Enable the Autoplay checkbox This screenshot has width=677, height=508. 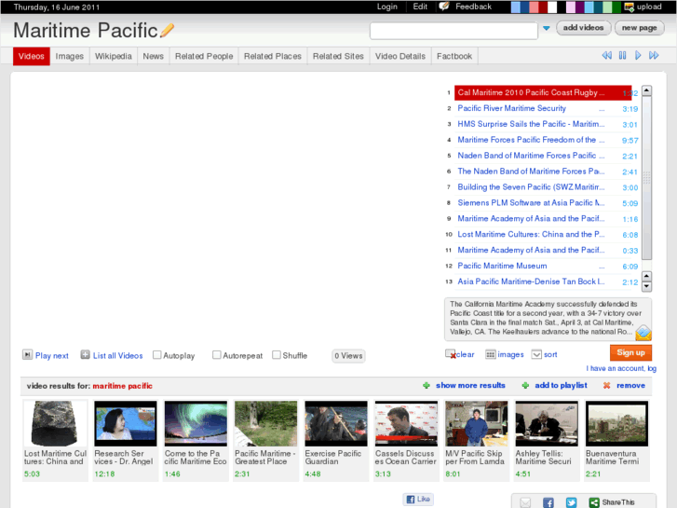[x=157, y=355]
